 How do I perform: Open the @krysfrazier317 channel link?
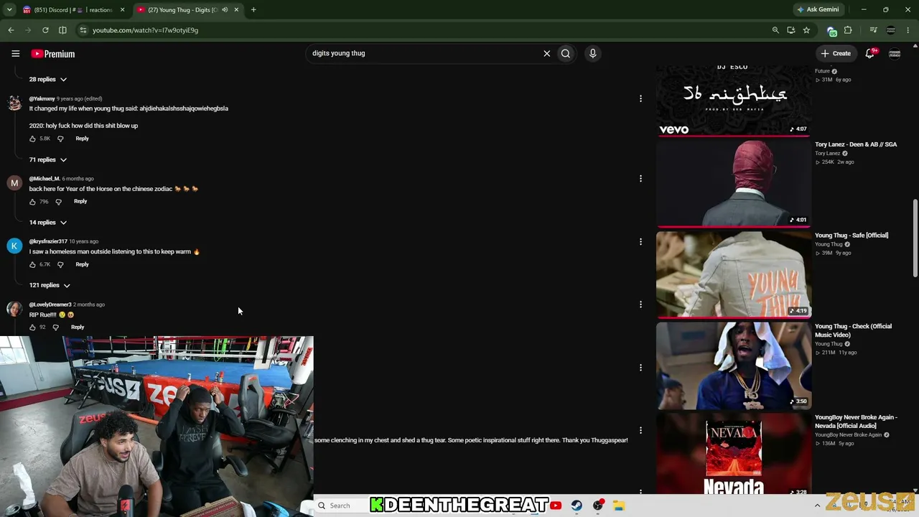coord(48,241)
